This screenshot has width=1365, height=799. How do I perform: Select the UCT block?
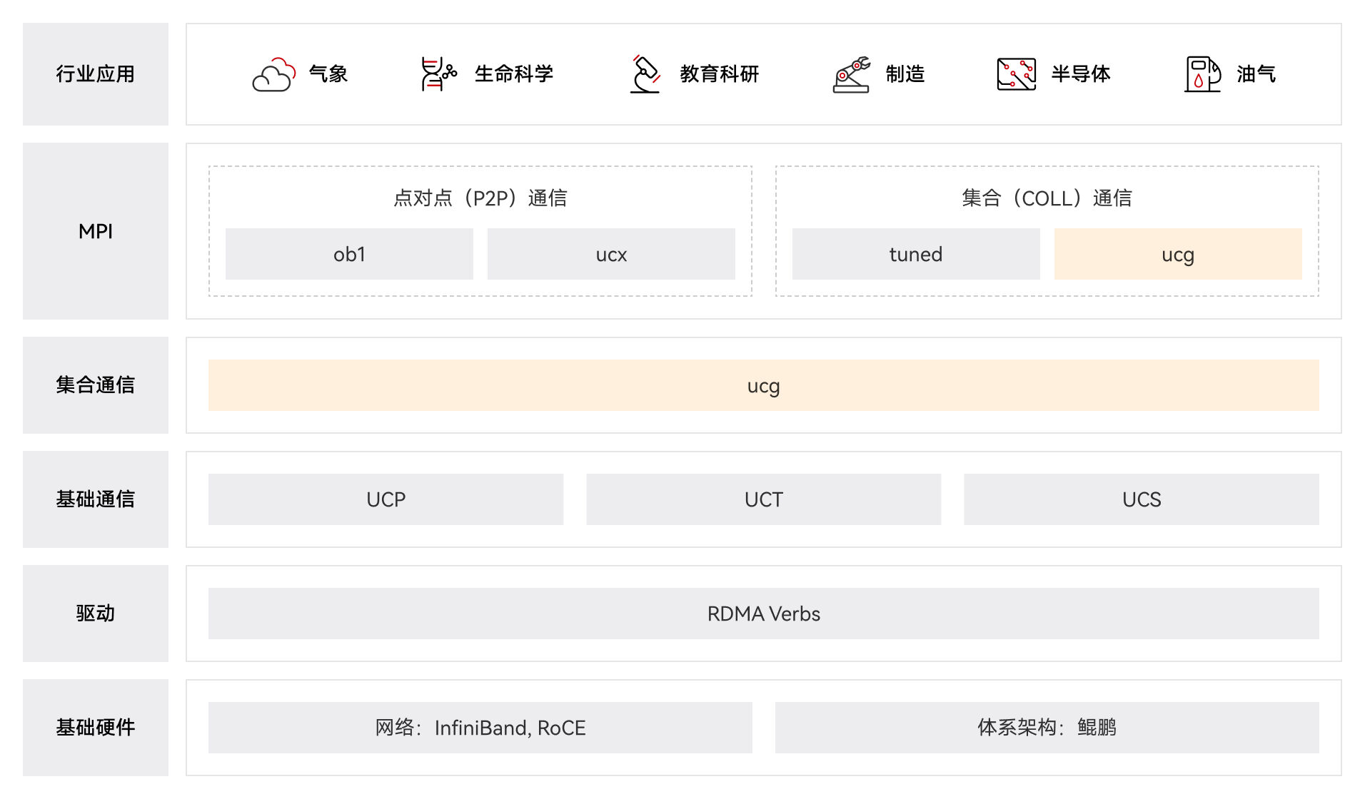pyautogui.click(x=763, y=499)
